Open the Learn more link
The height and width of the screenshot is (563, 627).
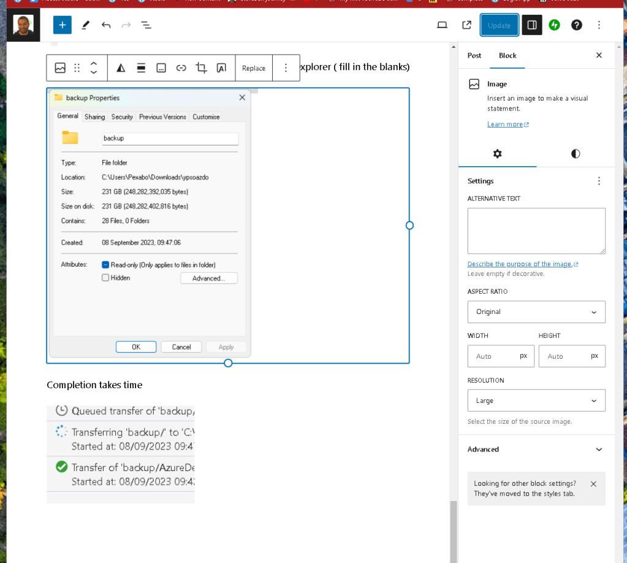tap(508, 124)
